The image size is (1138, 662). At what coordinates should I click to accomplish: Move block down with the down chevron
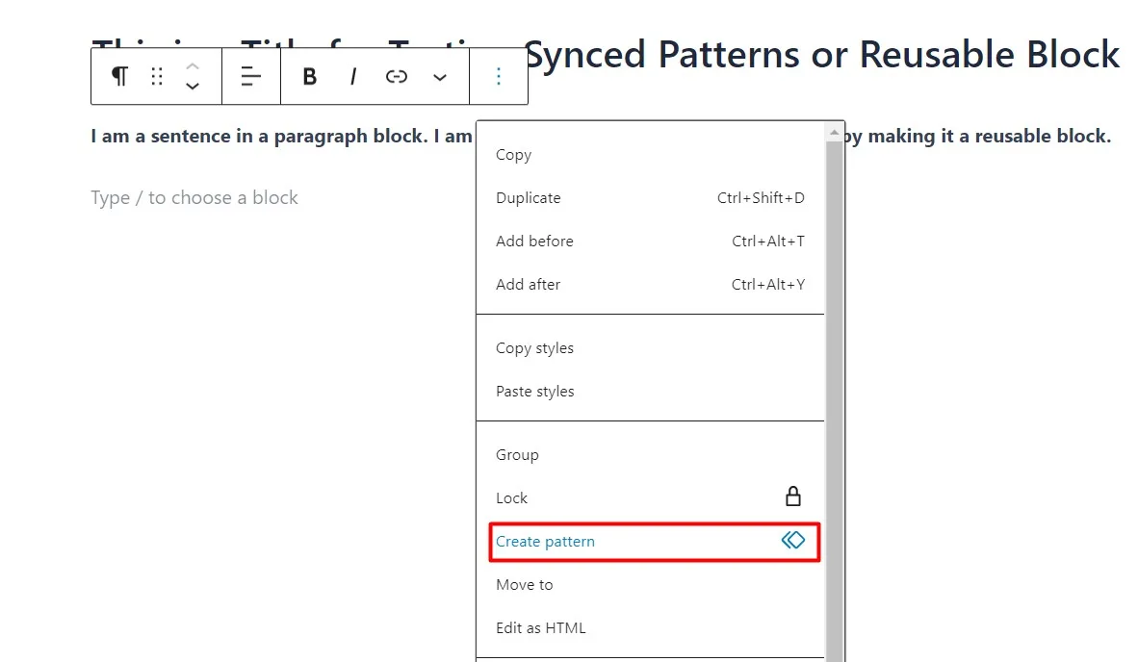193,87
